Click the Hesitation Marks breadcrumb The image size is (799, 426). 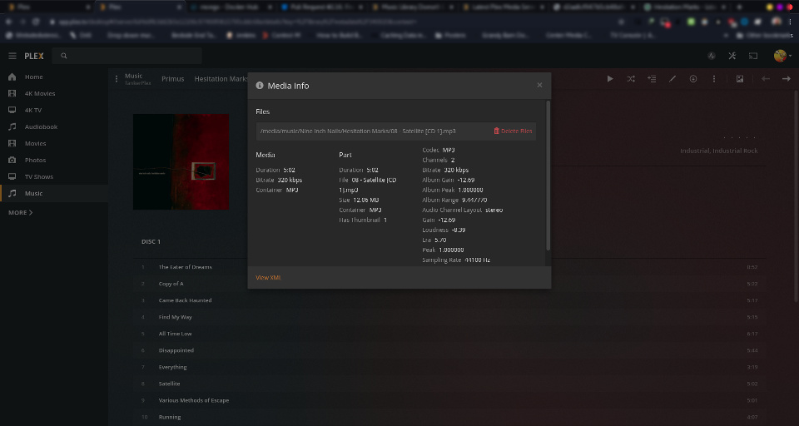(x=221, y=79)
